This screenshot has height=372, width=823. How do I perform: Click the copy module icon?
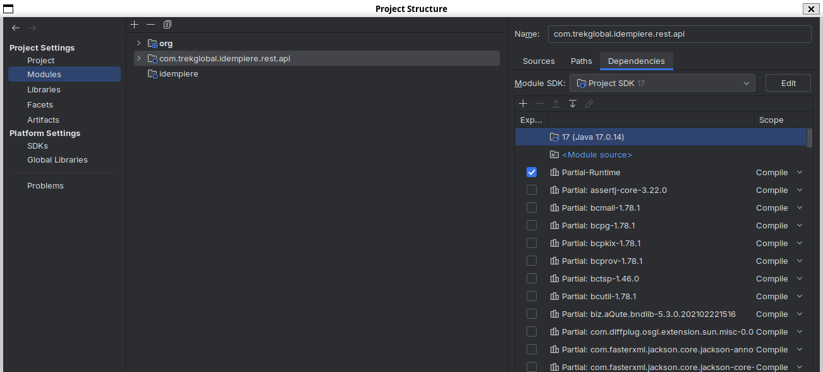click(167, 24)
